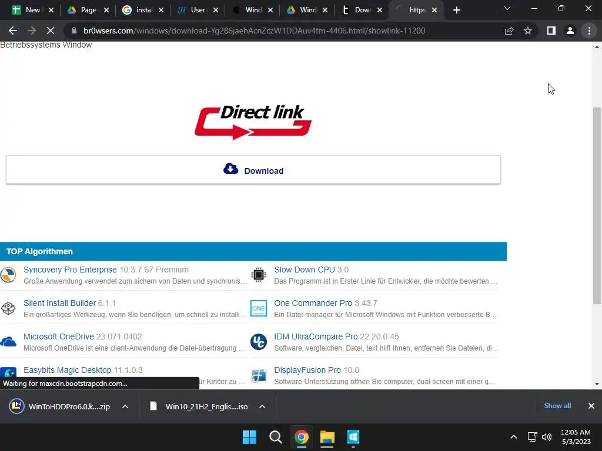The image size is (602, 451).
Task: Click the OneDrive cloud icon
Action: (x=8, y=341)
